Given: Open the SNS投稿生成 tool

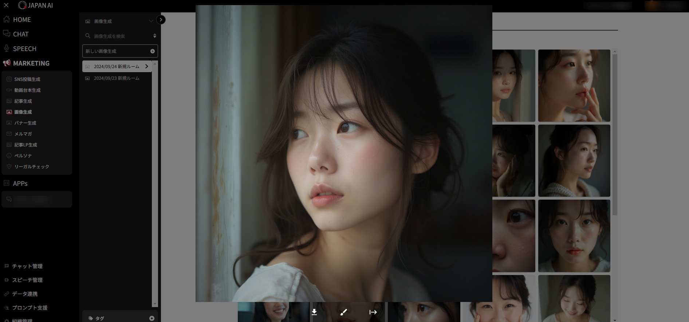Looking at the screenshot, I should point(27,79).
